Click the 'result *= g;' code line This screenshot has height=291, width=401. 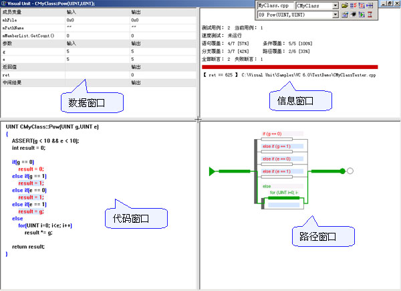coord(39,233)
